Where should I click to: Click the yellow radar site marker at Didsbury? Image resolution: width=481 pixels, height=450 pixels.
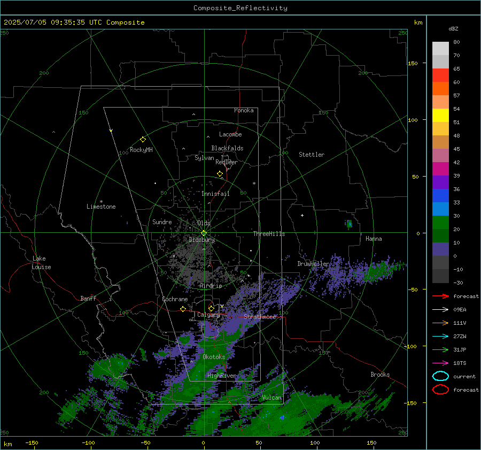[204, 233]
